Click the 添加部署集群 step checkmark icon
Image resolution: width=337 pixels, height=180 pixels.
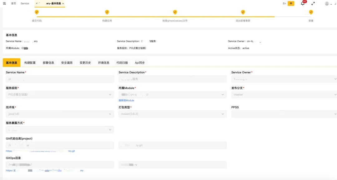pyautogui.click(x=243, y=12)
